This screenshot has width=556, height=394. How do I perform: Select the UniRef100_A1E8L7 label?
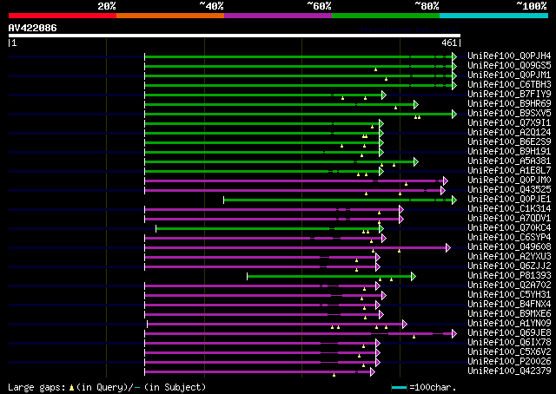pos(509,171)
